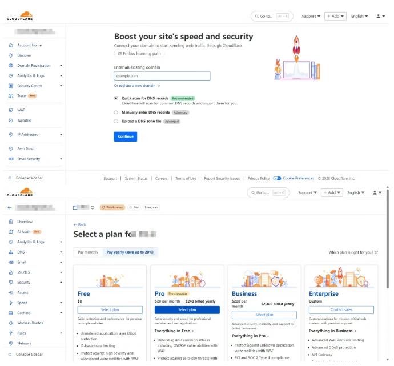The width and height of the screenshot is (394, 366).
Task: Click the DNS sidebar icon
Action: point(11,252)
